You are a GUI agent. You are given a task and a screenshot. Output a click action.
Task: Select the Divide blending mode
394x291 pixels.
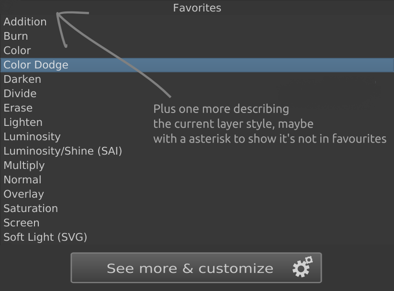[20, 94]
